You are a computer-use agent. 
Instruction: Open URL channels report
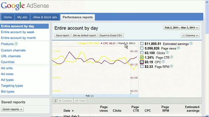11,56
